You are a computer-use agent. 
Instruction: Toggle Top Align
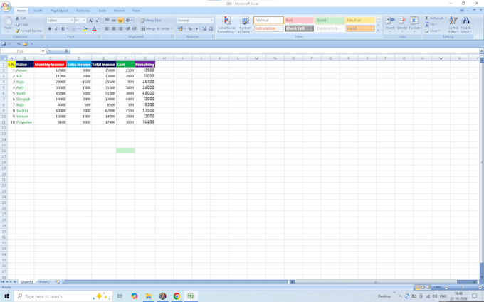(107, 21)
